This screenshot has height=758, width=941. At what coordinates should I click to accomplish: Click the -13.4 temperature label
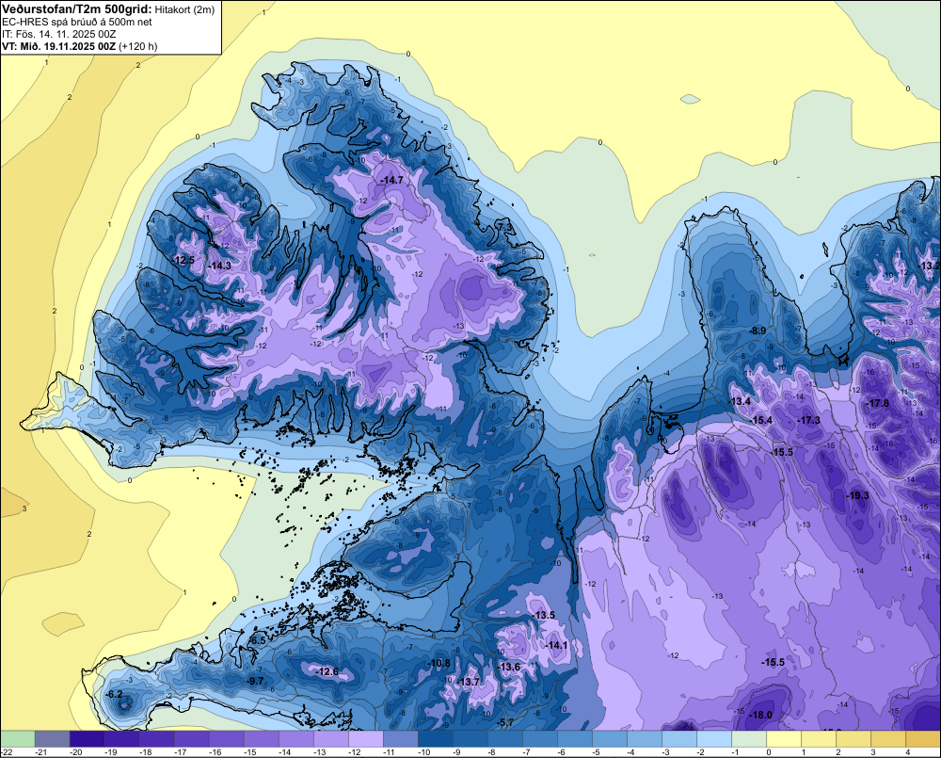pos(740,401)
